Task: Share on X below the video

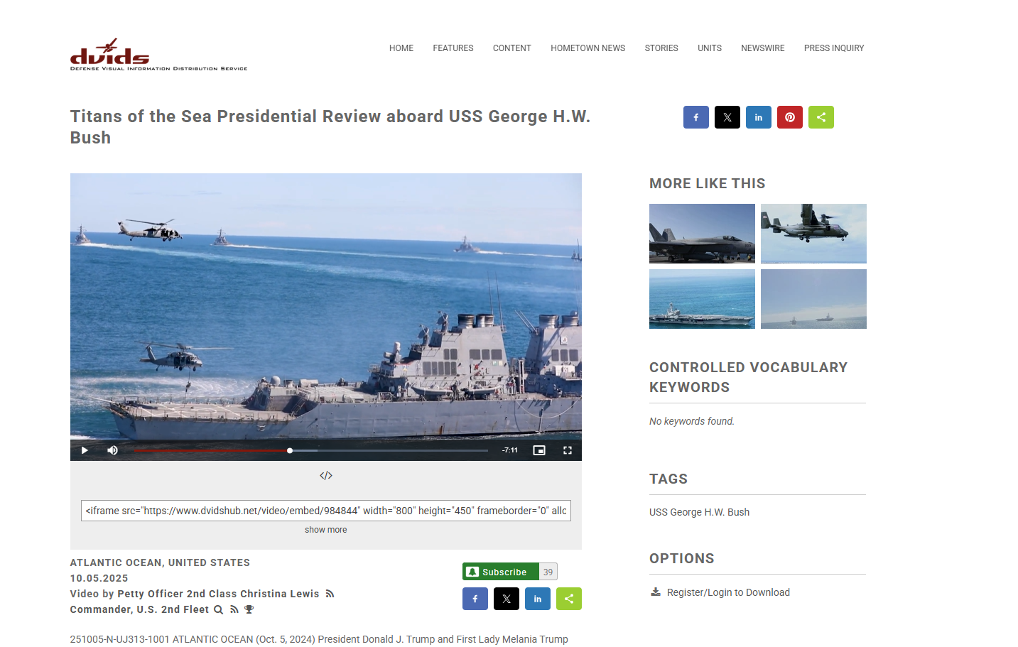Action: point(507,599)
